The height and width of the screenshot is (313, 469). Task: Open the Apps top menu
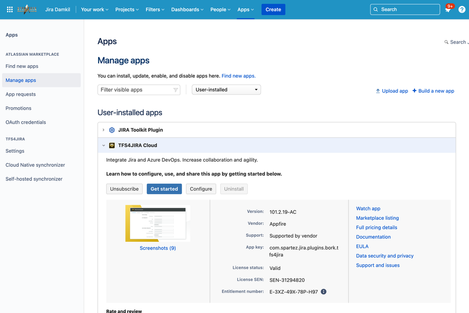tap(246, 9)
